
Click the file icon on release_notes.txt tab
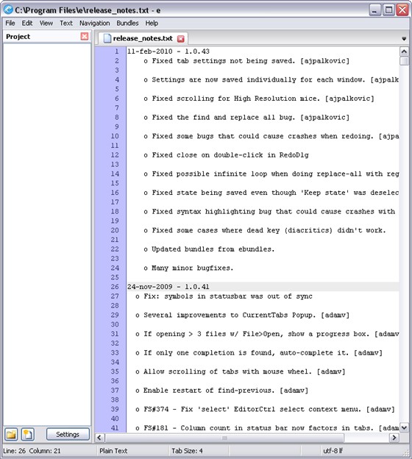coord(107,38)
